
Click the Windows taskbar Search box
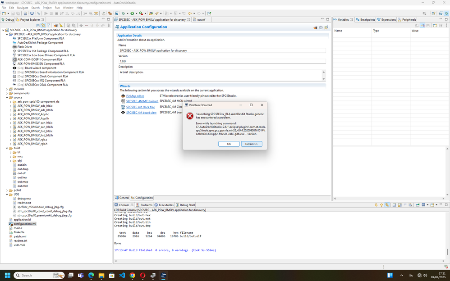pyautogui.click(x=39, y=275)
